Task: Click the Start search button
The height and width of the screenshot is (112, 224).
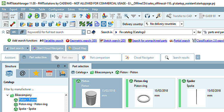Action: pyautogui.click(x=15, y=48)
